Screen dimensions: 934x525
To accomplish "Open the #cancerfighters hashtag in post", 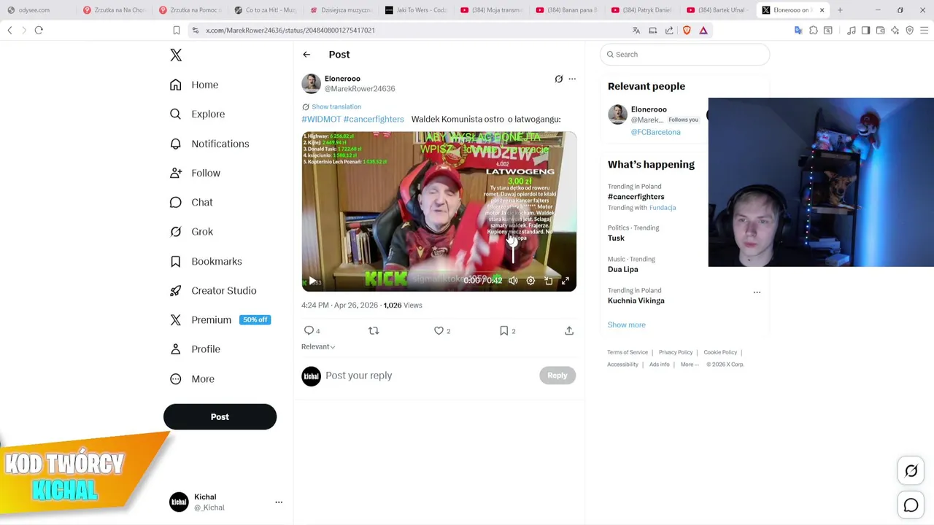I will click(x=374, y=119).
